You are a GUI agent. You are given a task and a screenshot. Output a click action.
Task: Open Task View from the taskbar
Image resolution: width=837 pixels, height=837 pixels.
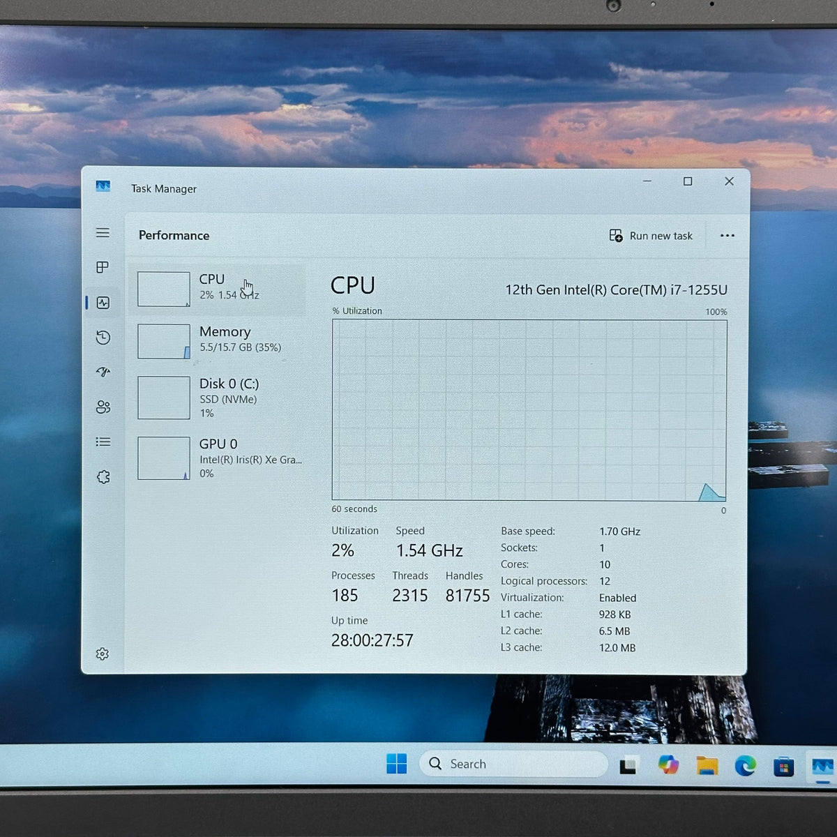(628, 766)
